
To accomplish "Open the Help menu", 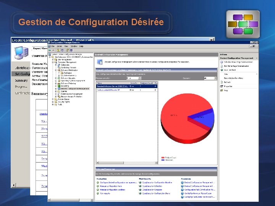I will (x=81, y=46).
